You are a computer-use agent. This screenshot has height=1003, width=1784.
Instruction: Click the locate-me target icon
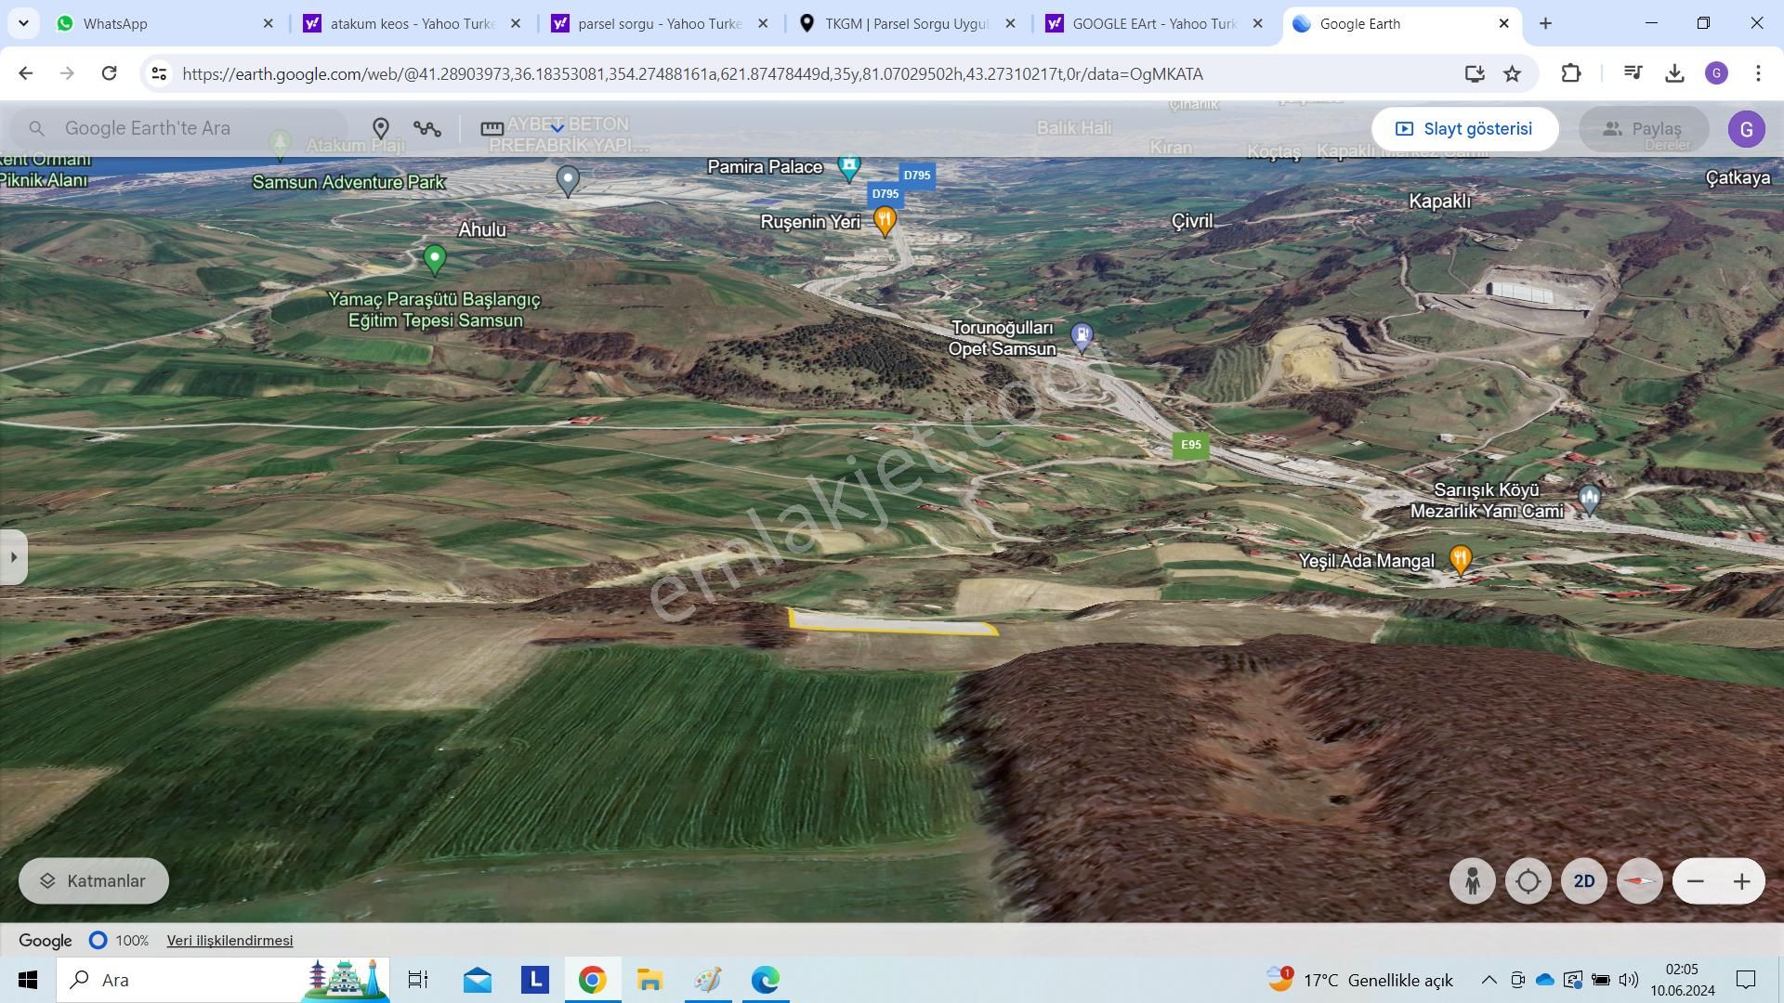pyautogui.click(x=1528, y=881)
